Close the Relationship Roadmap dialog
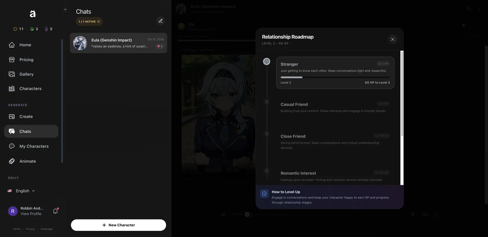Viewport: 488px width, 237px height. coord(393,39)
